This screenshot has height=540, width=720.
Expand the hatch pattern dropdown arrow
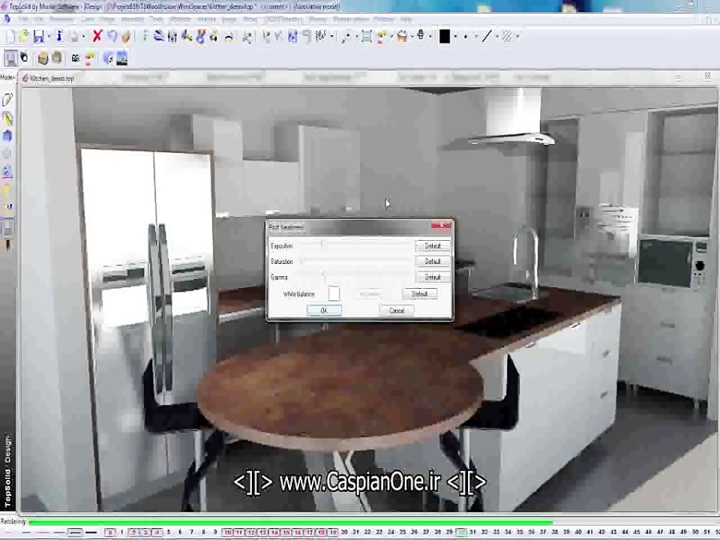pos(518,37)
